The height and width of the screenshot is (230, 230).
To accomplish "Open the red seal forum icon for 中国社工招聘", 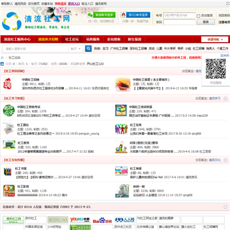I will click(x=8, y=84).
